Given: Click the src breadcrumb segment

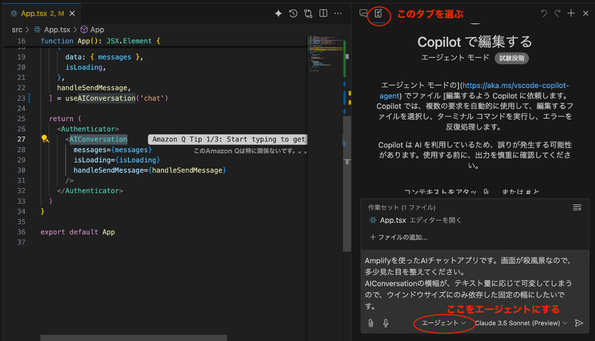Looking at the screenshot, I should [x=17, y=30].
